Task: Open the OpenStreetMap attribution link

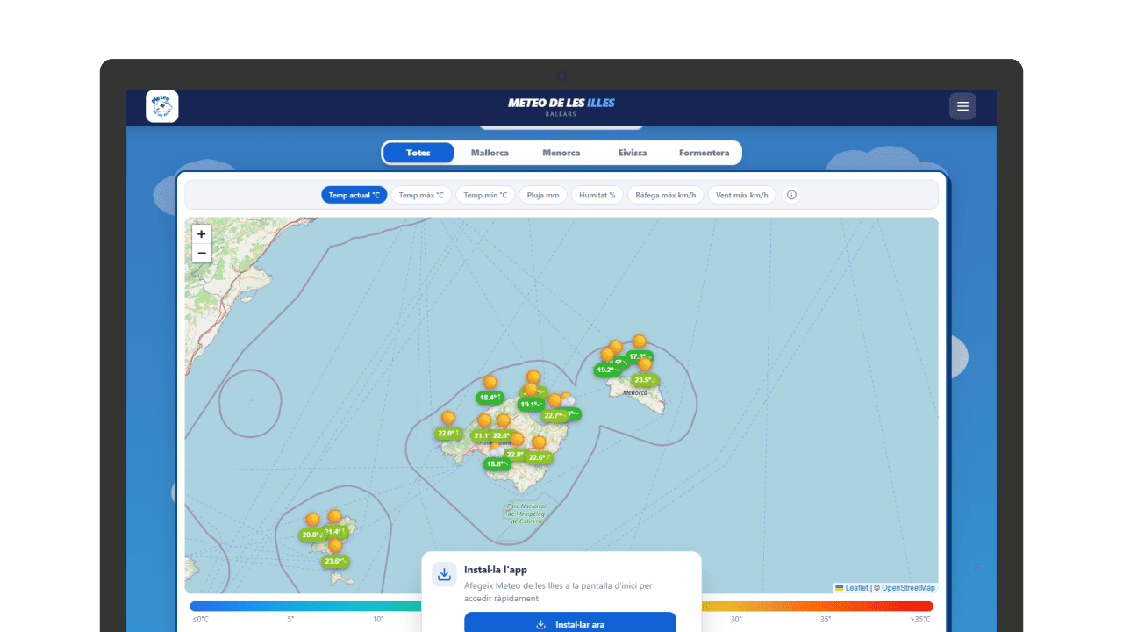Action: (908, 588)
